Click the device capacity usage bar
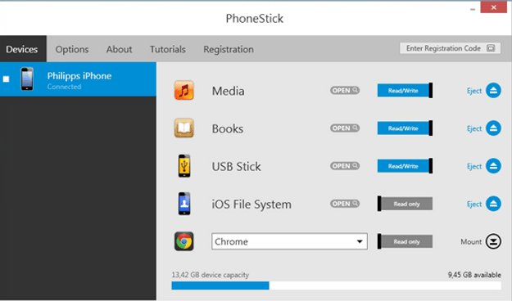Screen dimensions: 512x301 pos(337,285)
